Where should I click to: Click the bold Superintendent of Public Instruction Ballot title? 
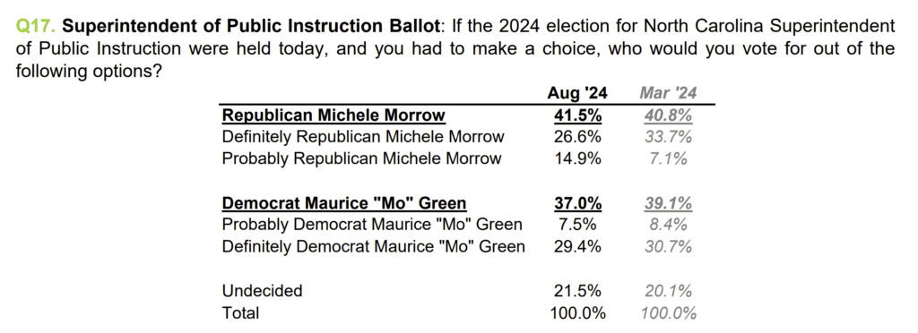click(249, 26)
